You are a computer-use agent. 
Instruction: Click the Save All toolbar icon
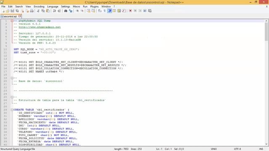pos(17,11)
